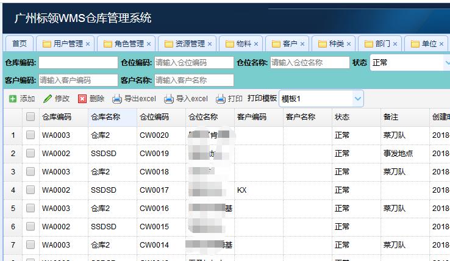
Task: Switch to the 物料 tab
Action: point(243,44)
